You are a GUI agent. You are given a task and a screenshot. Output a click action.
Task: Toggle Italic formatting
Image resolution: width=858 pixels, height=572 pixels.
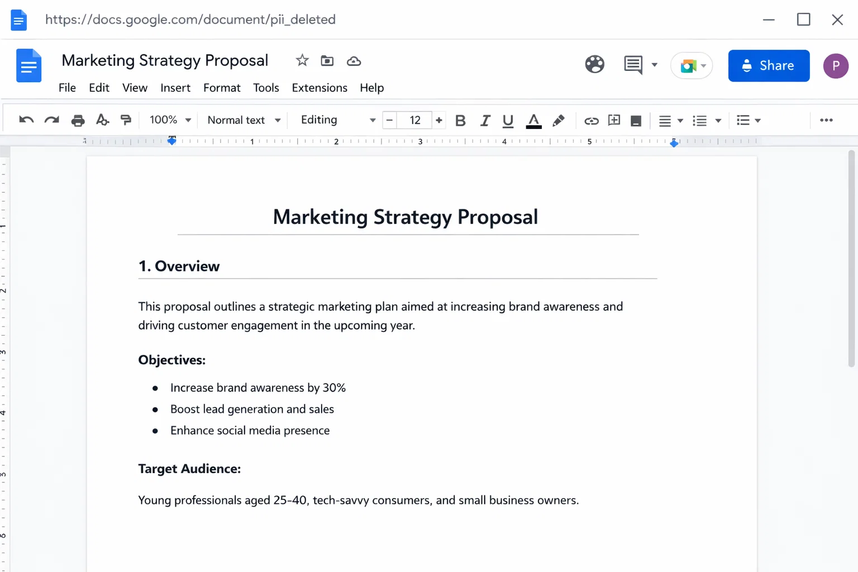click(x=485, y=121)
